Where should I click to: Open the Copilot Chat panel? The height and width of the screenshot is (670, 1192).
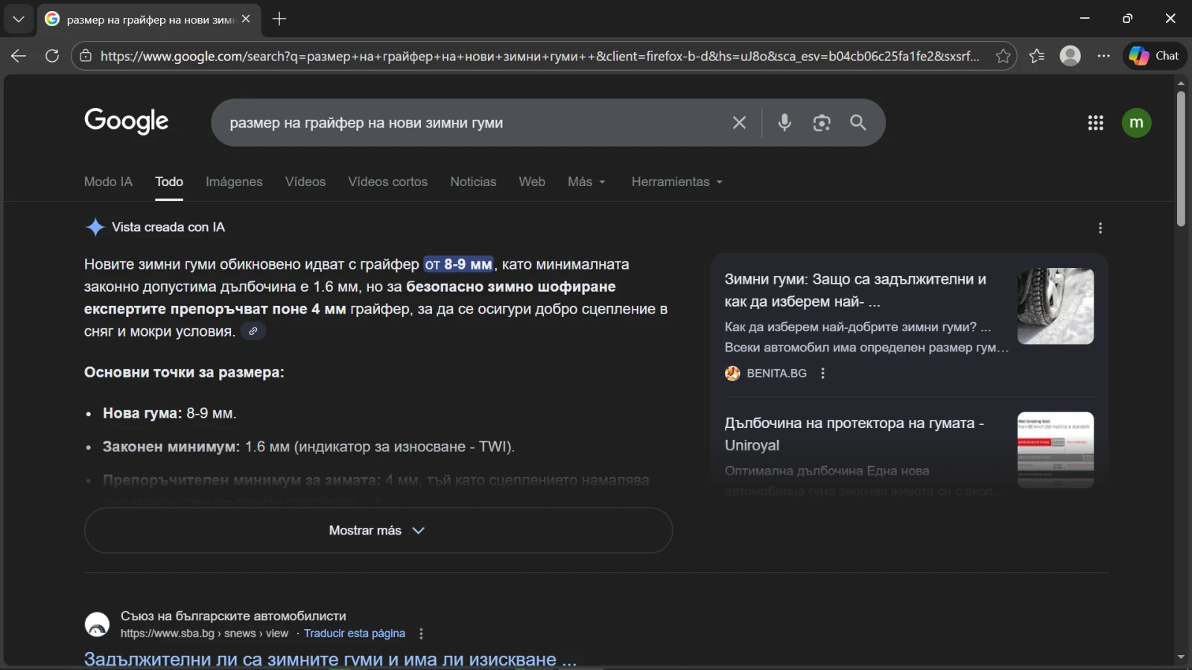pos(1154,56)
